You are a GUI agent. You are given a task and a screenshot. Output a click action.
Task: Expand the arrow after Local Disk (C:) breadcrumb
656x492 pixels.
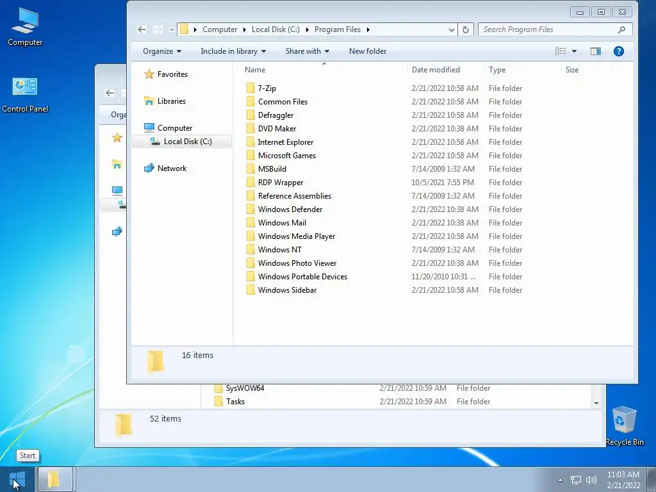tap(307, 29)
